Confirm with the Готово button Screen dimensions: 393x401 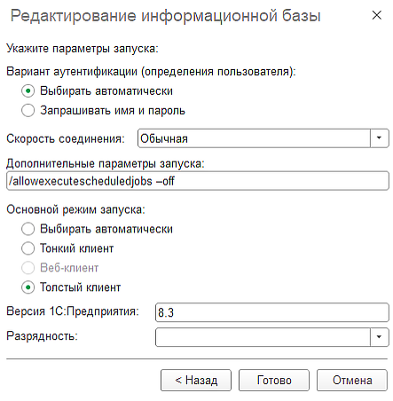tap(274, 380)
